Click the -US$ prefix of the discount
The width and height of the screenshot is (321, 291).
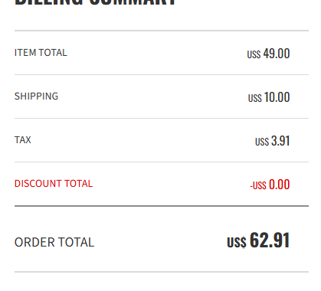258,185
